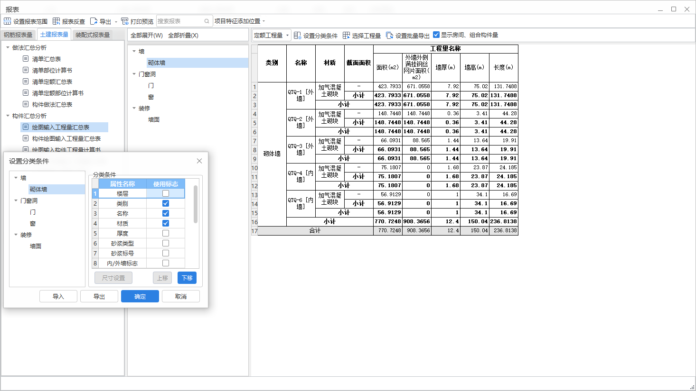Collapse the 墙 node in dialog tree

tap(16, 178)
